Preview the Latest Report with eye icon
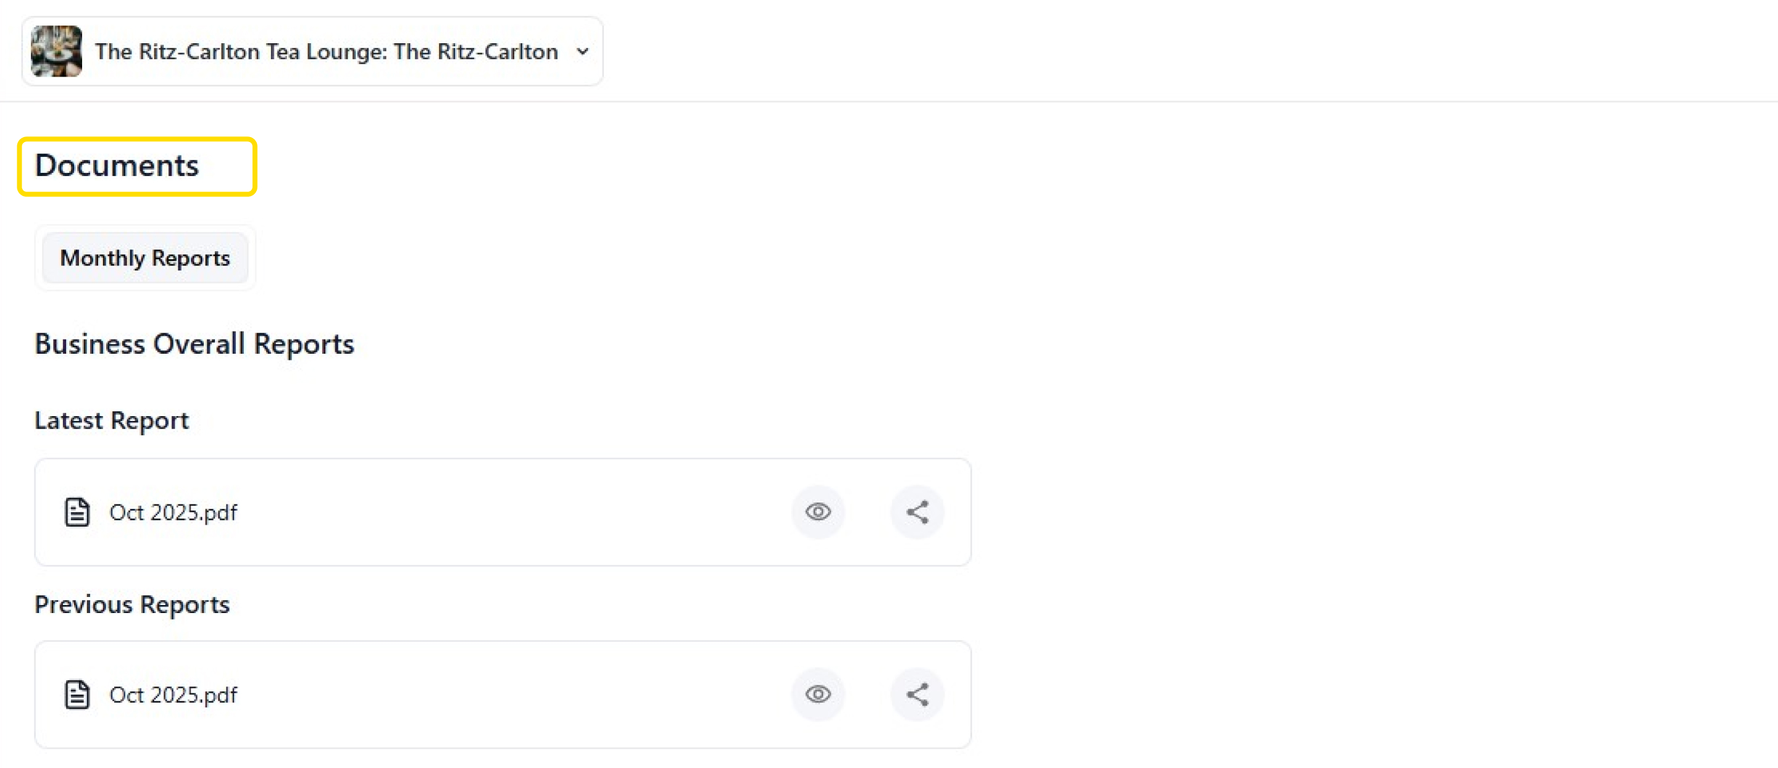Image resolution: width=1778 pixels, height=768 pixels. (818, 512)
